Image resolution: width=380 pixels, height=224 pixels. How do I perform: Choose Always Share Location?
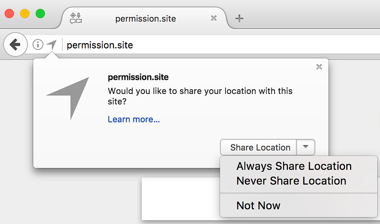294,166
